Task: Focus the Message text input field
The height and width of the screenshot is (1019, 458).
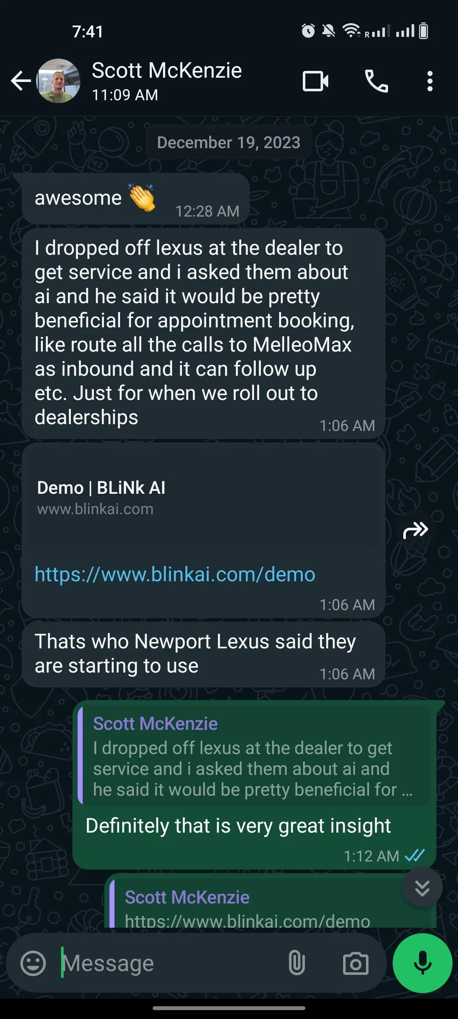Action: click(170, 963)
